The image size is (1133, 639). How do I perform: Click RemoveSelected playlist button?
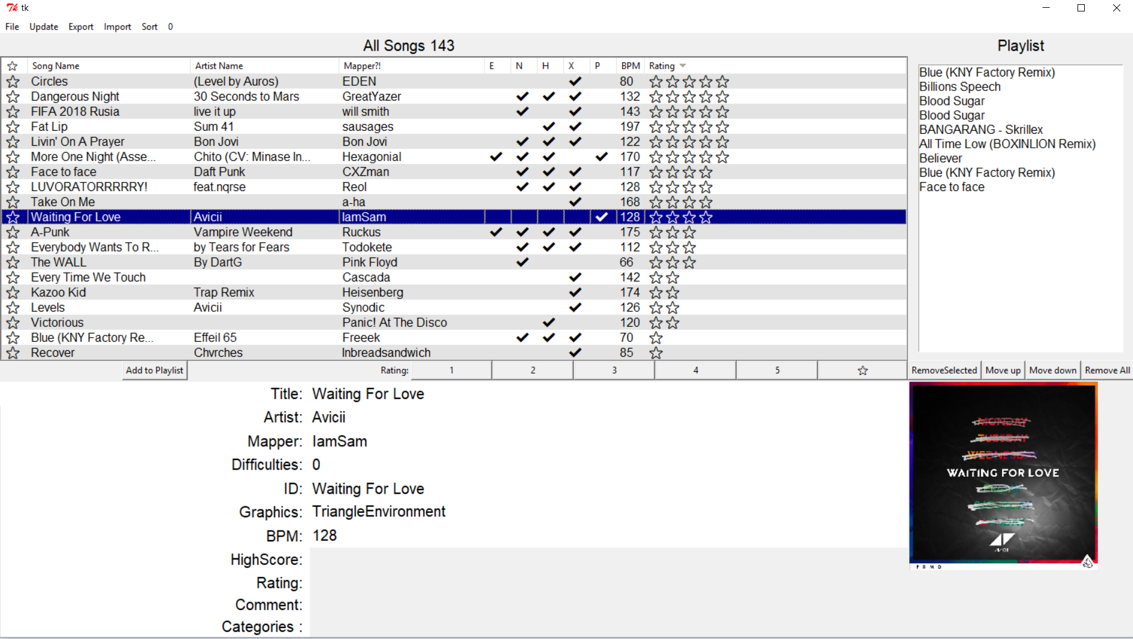coord(944,370)
